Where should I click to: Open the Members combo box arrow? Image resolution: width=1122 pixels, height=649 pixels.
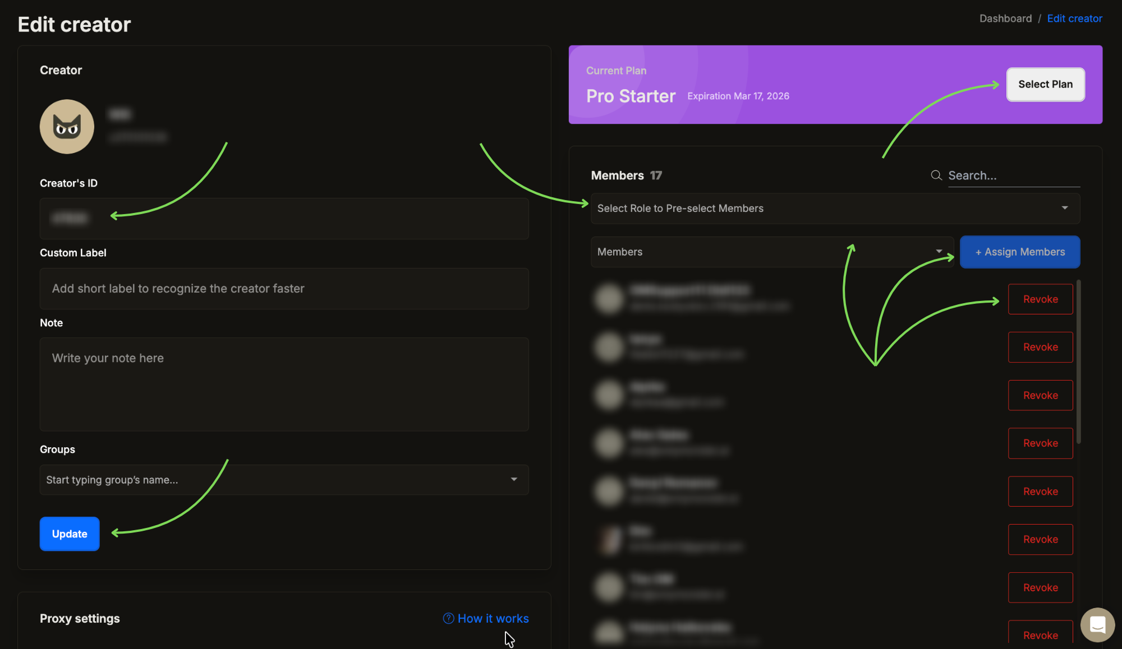click(x=939, y=252)
